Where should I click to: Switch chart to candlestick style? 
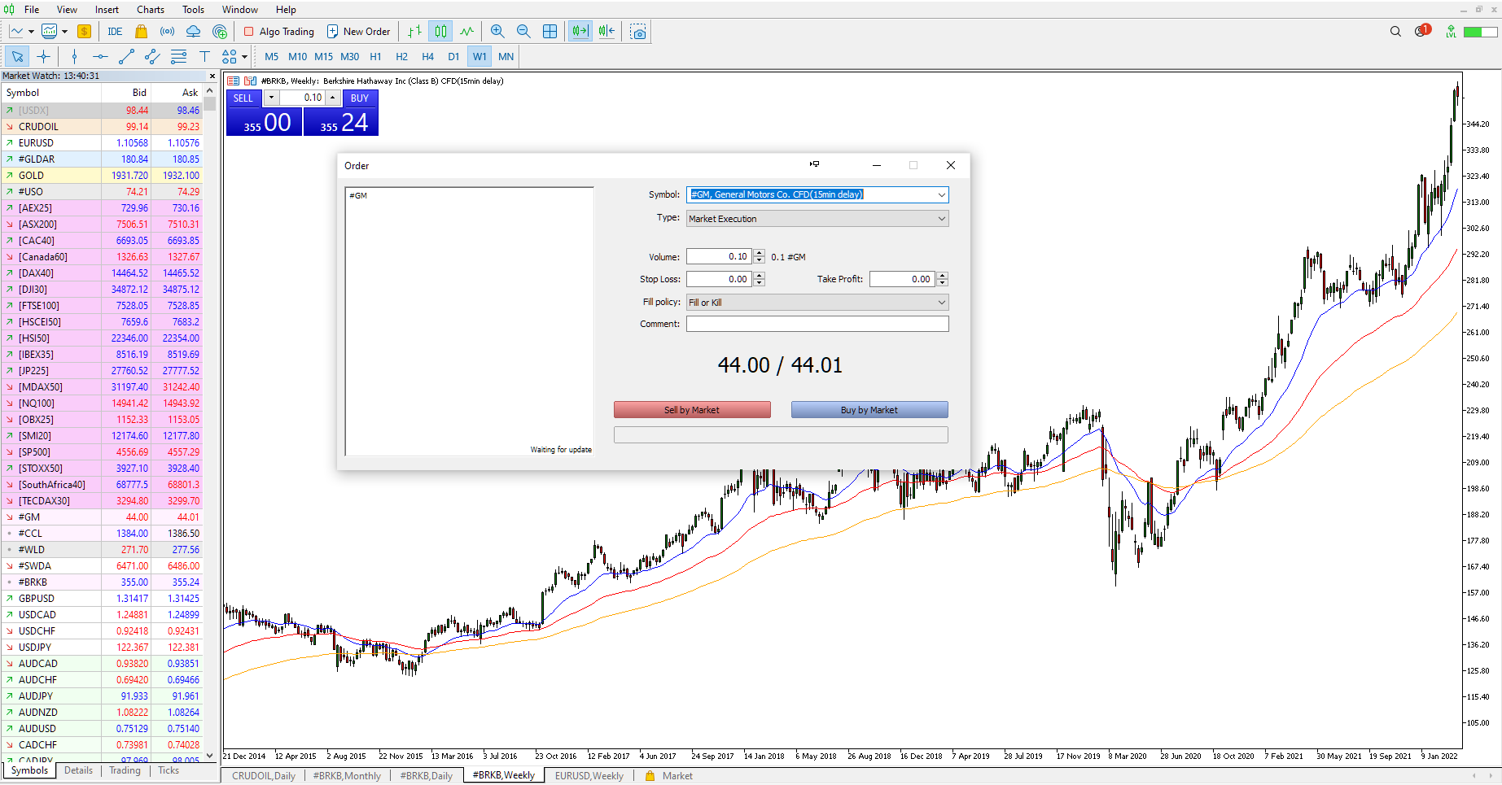(x=440, y=32)
